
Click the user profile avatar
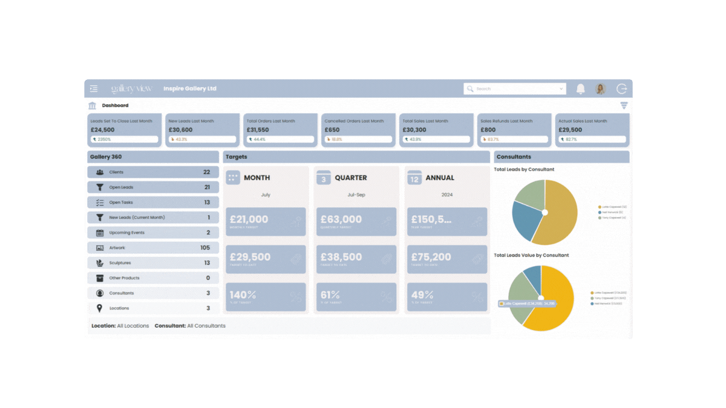(600, 89)
